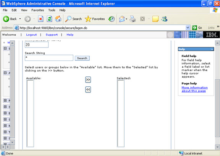This screenshot has height=156, width=220.
Task: Collapse the second minus navigation tree section
Action: [5, 73]
